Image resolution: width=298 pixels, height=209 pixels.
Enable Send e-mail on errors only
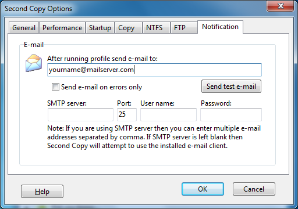[55, 87]
